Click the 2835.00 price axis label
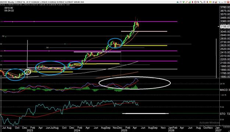The image size is (230, 132). pyautogui.click(x=225, y=39)
